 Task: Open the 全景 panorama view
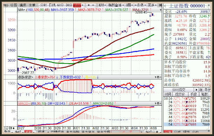[x=32, y=5]
